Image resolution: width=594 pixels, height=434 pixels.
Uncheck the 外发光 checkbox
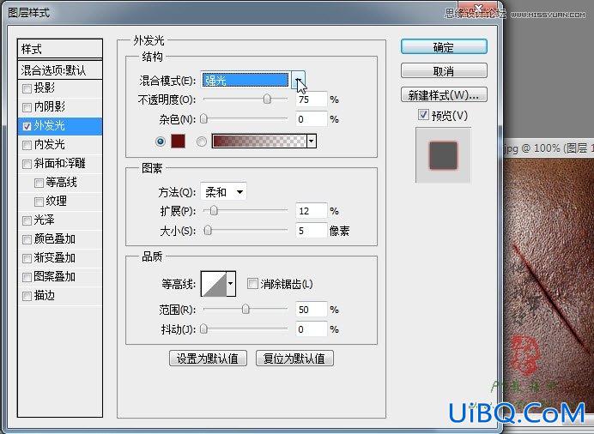(x=27, y=126)
